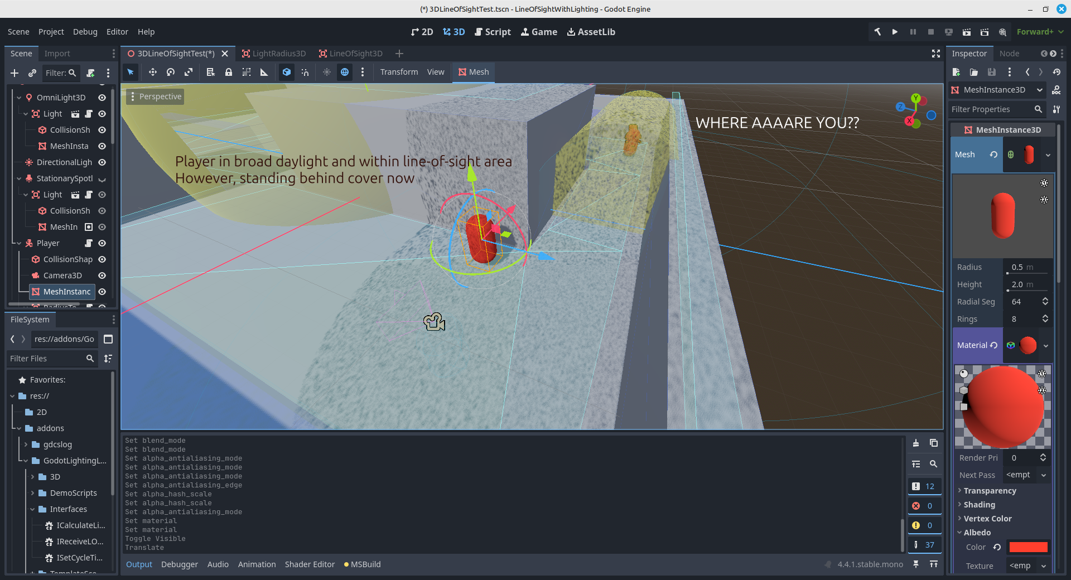Toggle local space transform cube
The image size is (1071, 580).
(x=287, y=72)
